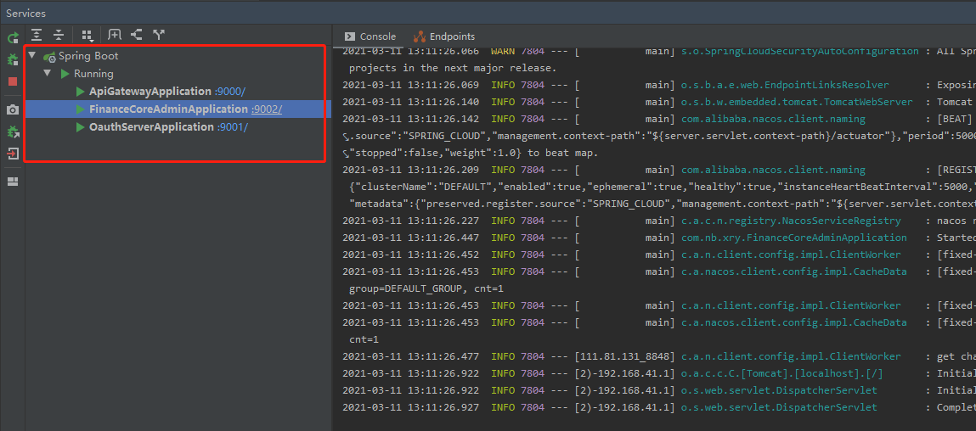976x431 pixels.
Task: Click the s.o.SpringCloudSecurityAutoConfiguration logger name
Action: click(800, 51)
